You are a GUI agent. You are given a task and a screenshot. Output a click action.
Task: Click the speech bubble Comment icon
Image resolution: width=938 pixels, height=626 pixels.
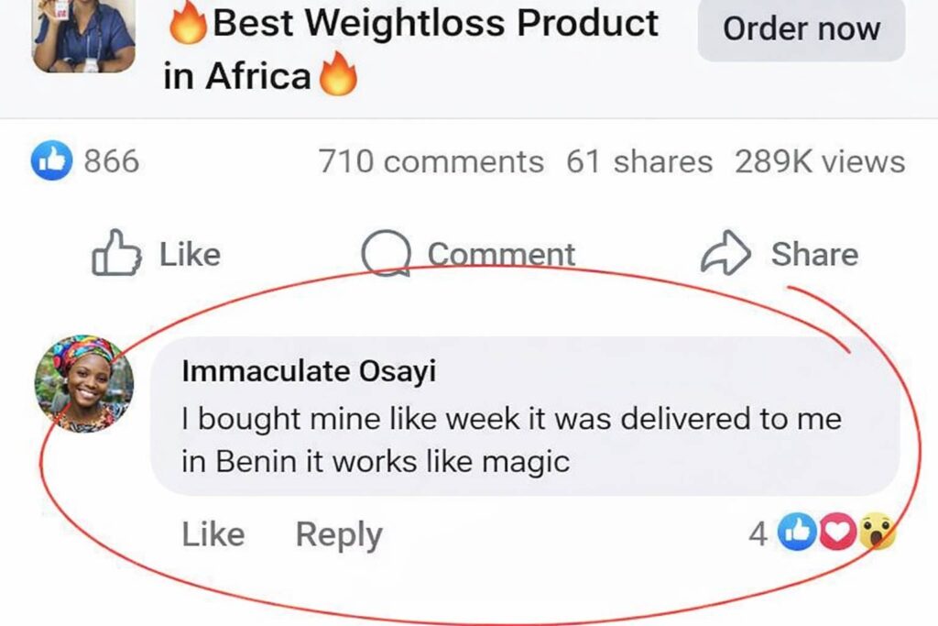click(x=386, y=254)
